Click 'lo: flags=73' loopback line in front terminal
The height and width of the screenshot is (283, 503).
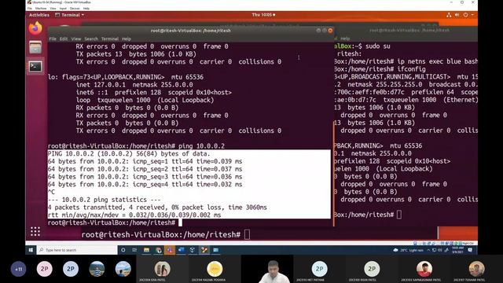coord(126,77)
